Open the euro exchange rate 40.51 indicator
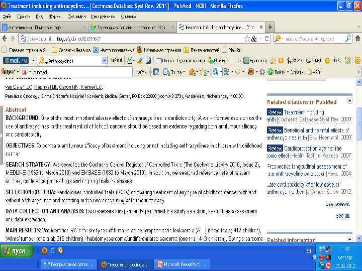The width and height of the screenshot is (362, 271). click(314, 61)
